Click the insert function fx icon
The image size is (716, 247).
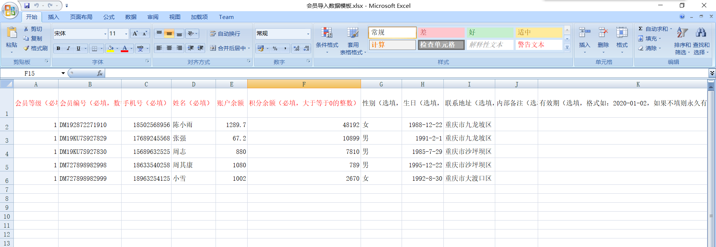100,73
